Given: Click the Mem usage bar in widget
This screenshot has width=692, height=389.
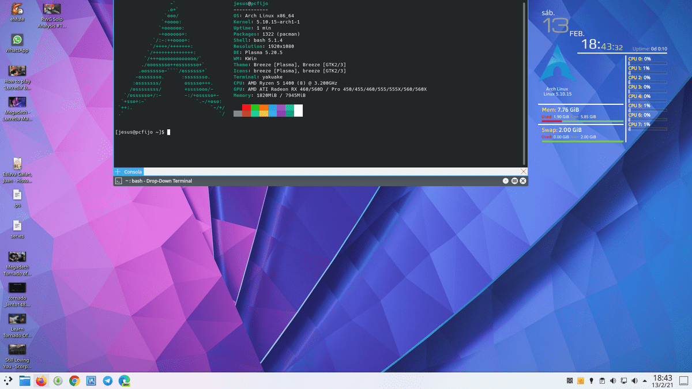Looking at the screenshot, I should [x=582, y=121].
